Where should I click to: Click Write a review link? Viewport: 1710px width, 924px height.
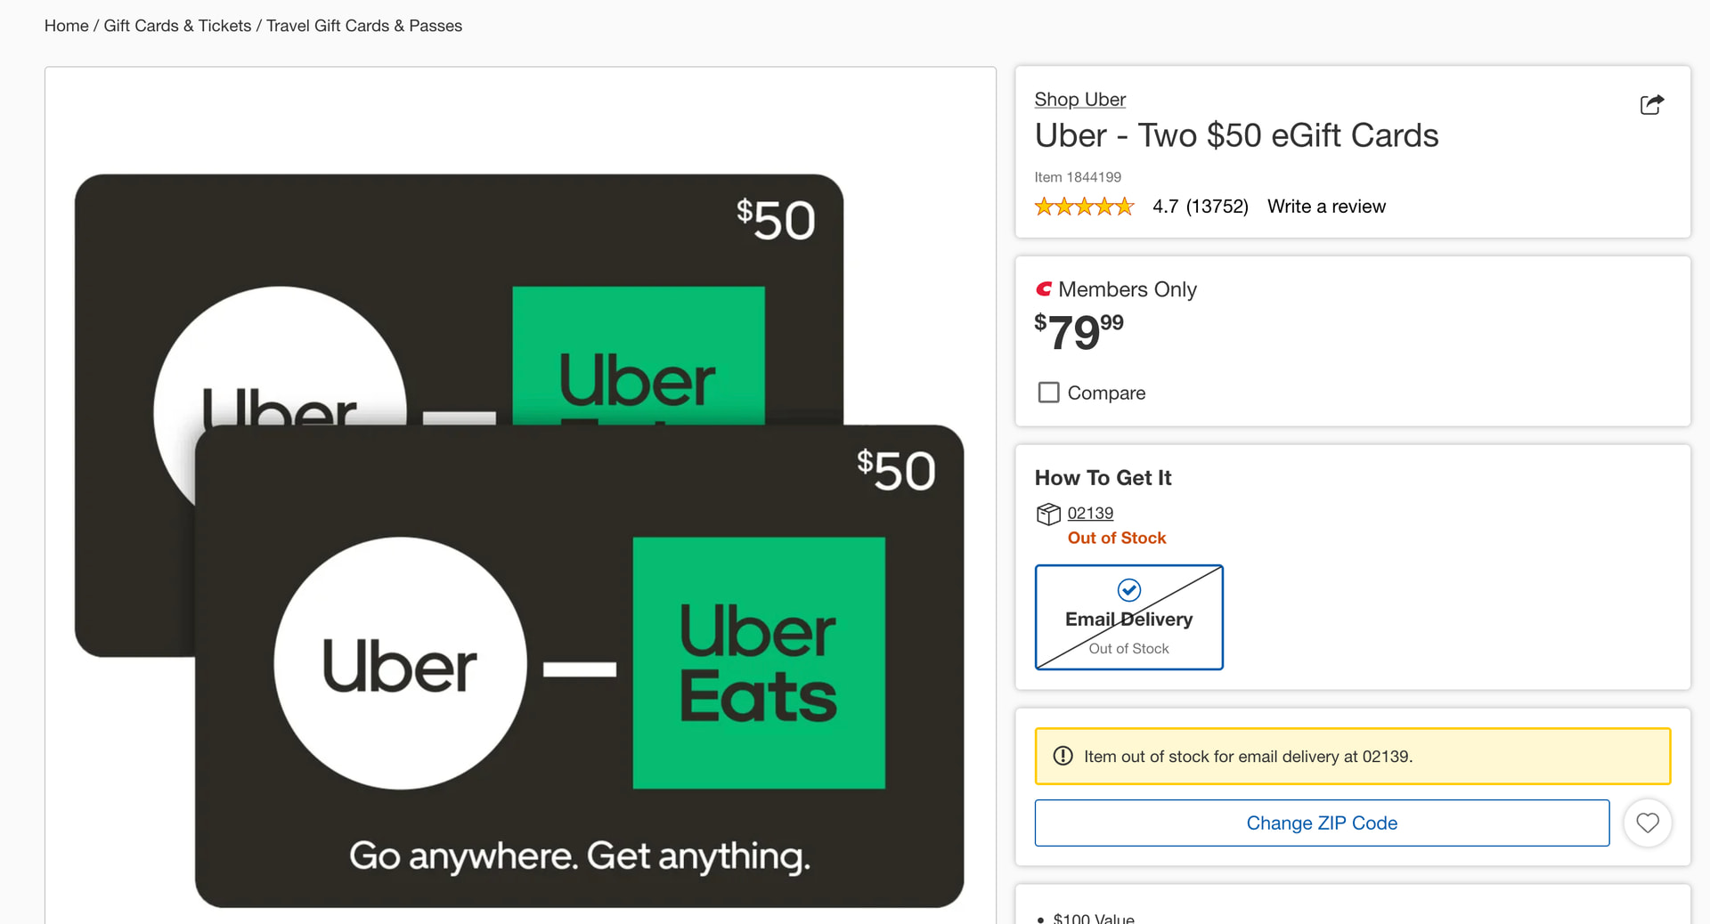tap(1326, 207)
